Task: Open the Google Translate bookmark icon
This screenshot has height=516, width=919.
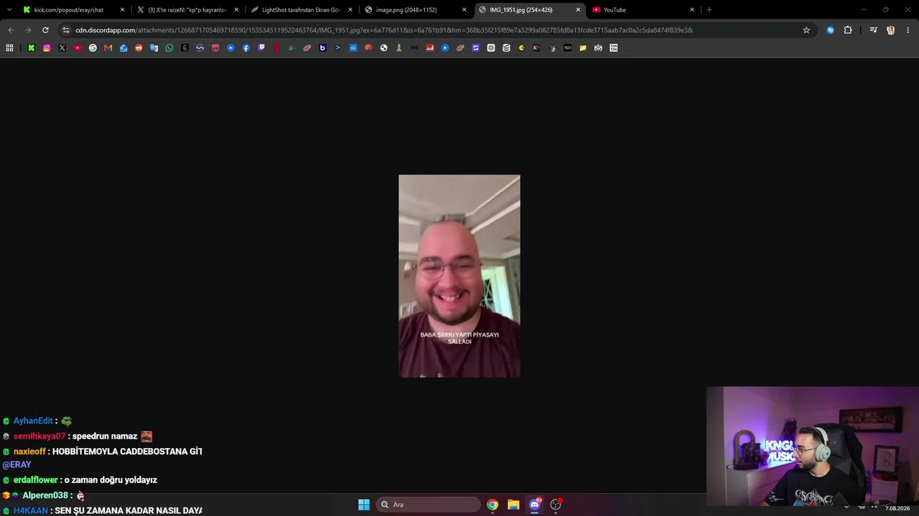Action: [154, 48]
